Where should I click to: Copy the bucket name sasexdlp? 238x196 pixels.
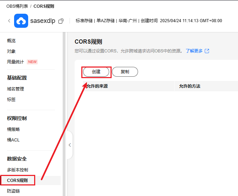pyautogui.click(x=61, y=21)
